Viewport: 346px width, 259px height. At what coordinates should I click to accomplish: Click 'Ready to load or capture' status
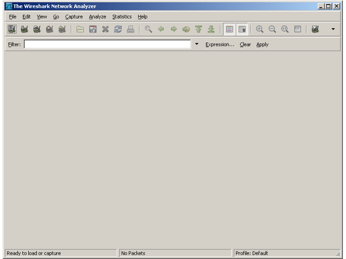[34, 253]
